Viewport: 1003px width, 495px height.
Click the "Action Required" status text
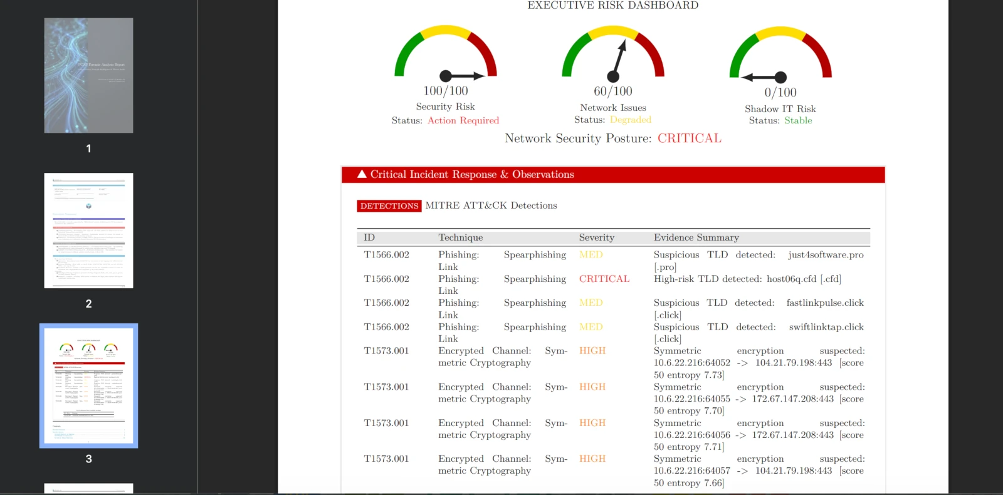pyautogui.click(x=463, y=120)
